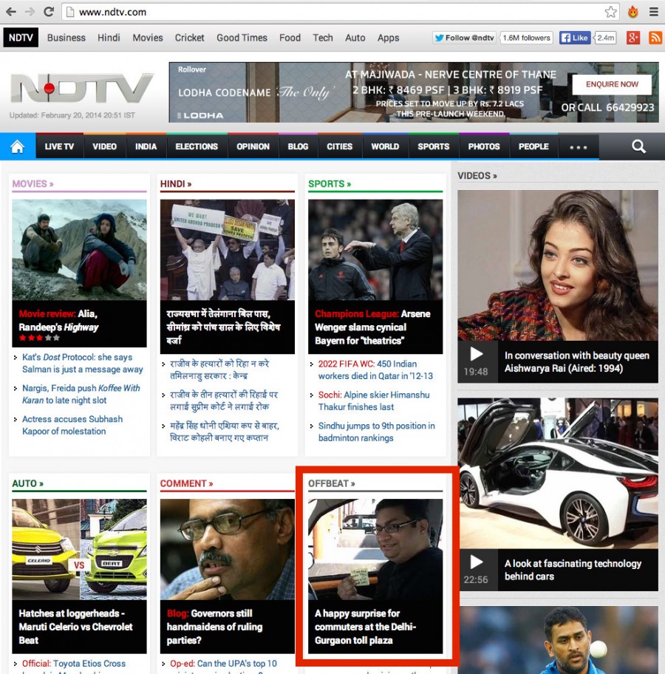Open the SPORTS » section heading
This screenshot has height=674, width=665.
[x=330, y=184]
